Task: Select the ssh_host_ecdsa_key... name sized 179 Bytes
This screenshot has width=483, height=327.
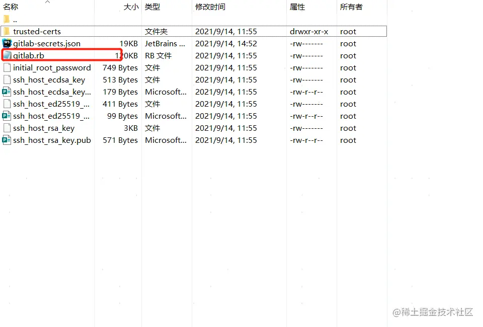Action: tap(52, 92)
